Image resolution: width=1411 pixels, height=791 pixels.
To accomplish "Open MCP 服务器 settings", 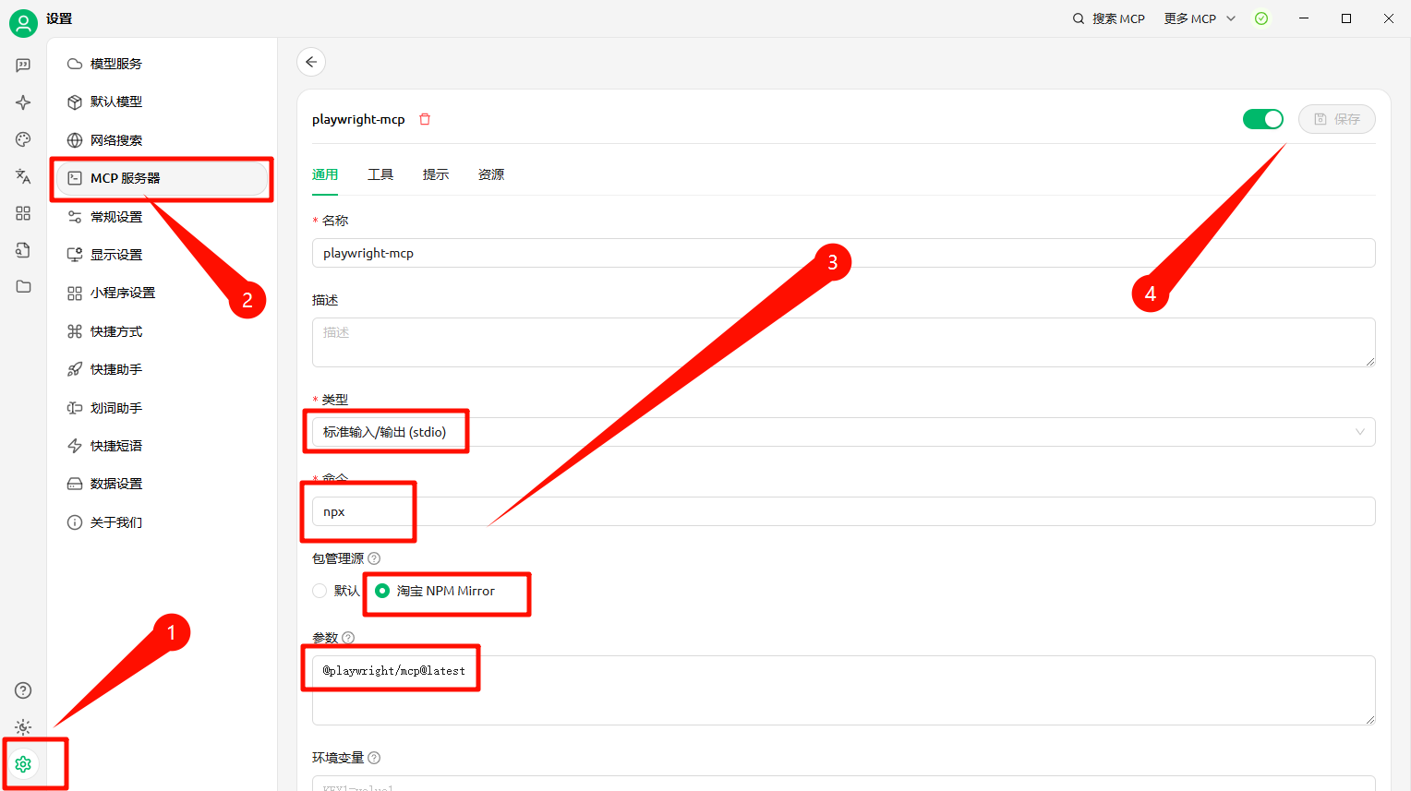I will (163, 178).
